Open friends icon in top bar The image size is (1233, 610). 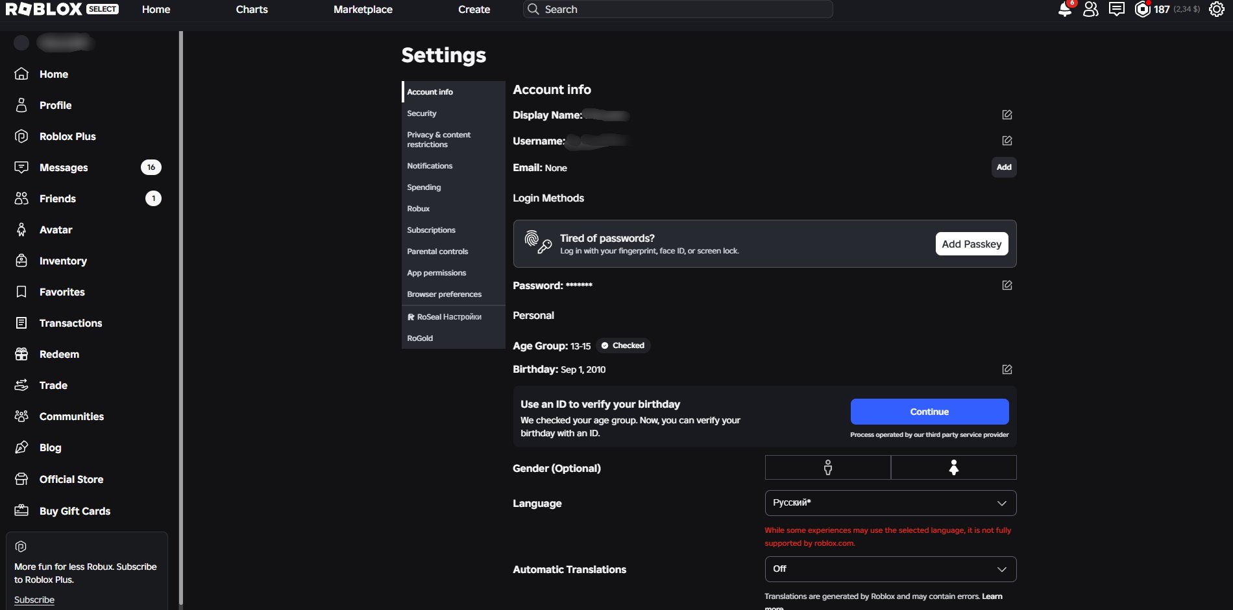[1091, 9]
